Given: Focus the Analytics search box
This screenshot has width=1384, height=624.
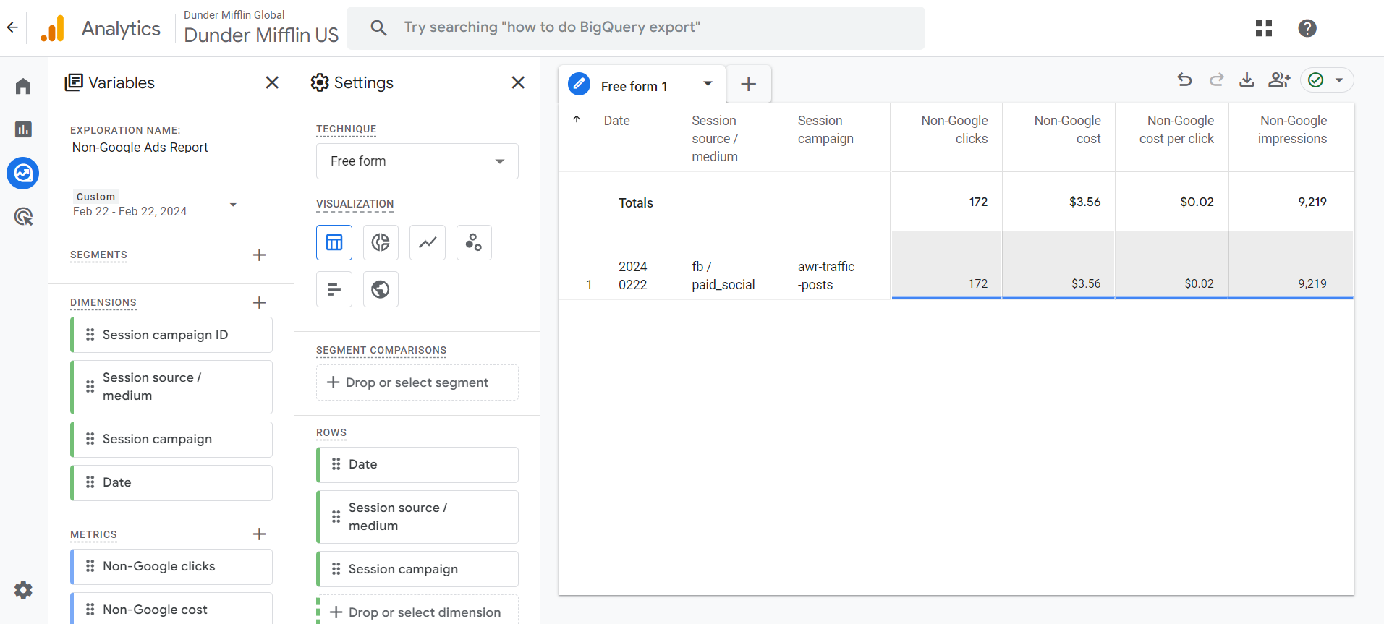Looking at the screenshot, I should [636, 28].
